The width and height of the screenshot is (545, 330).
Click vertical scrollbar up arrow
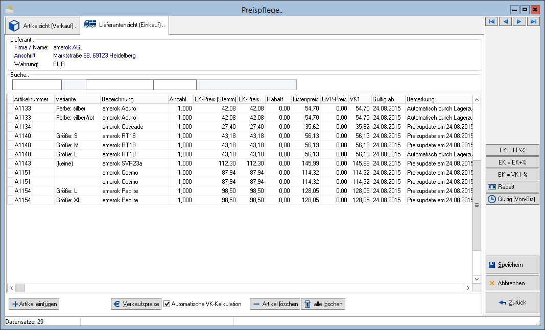(x=477, y=99)
